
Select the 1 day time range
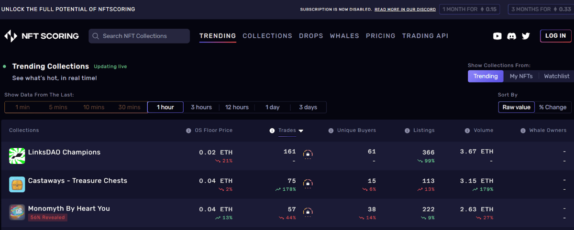coord(273,107)
